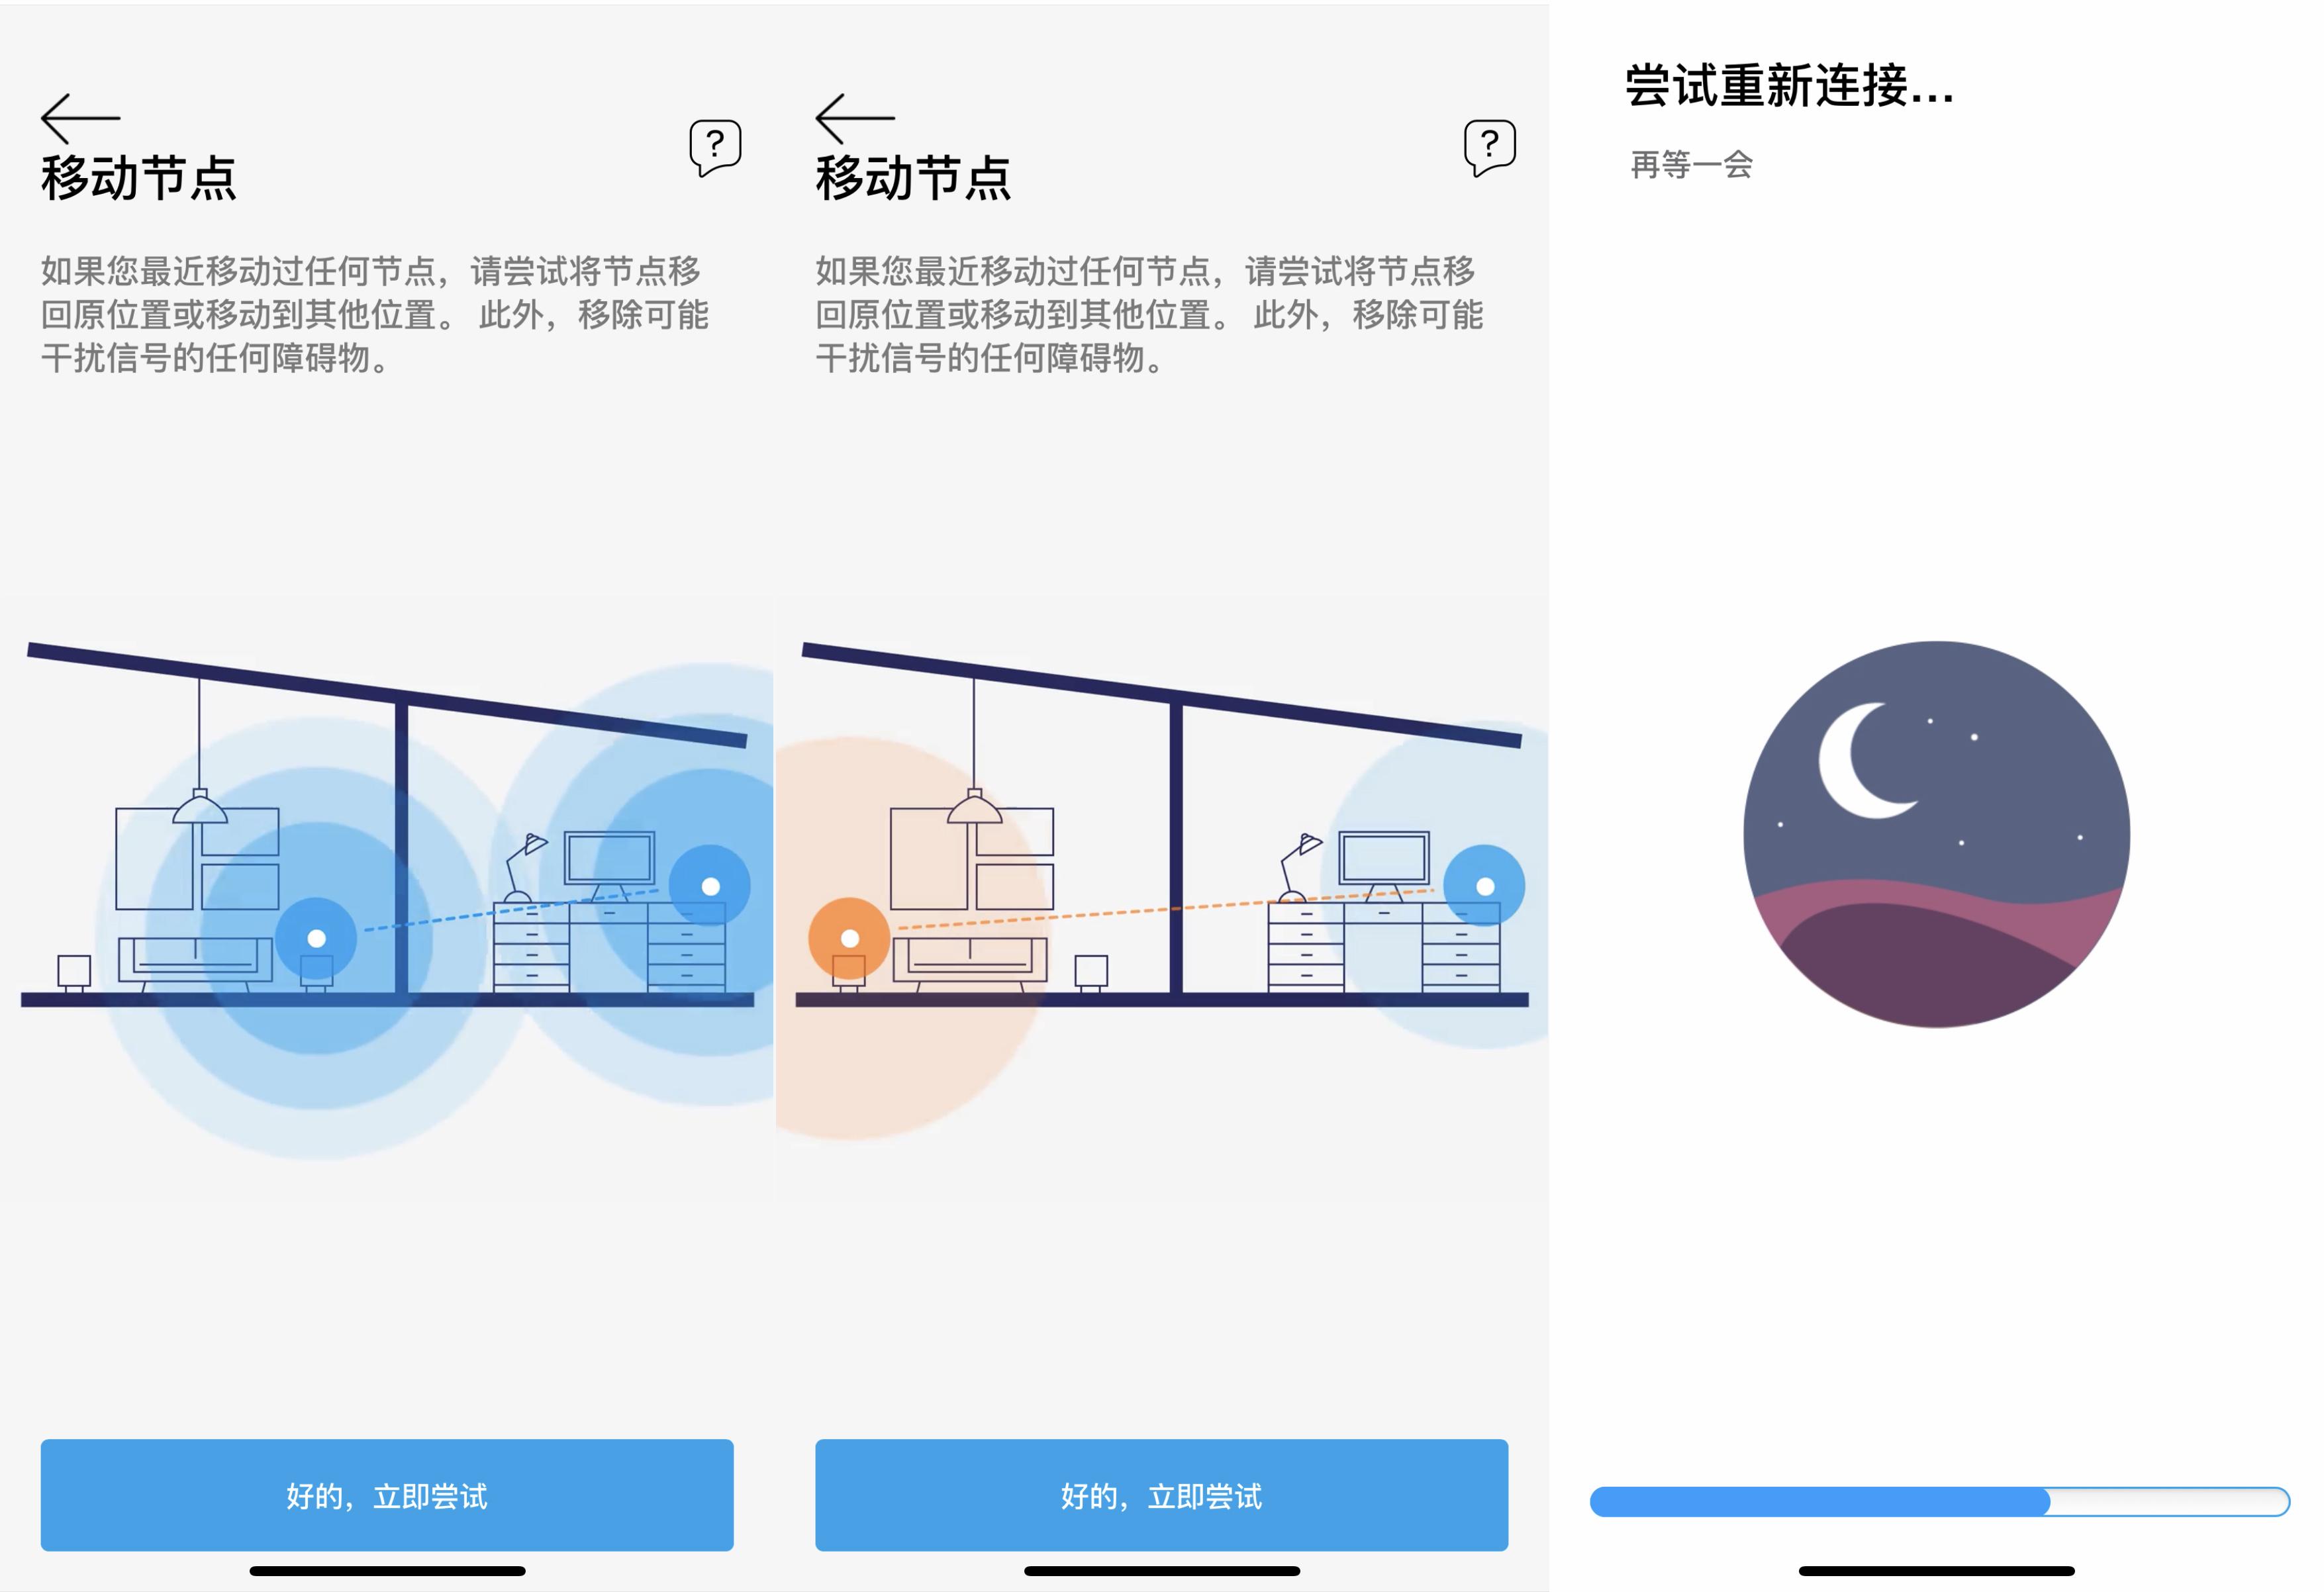Tap blue node by sofa in first illustration
Viewport: 2324px width, 1592px height.
point(316,938)
